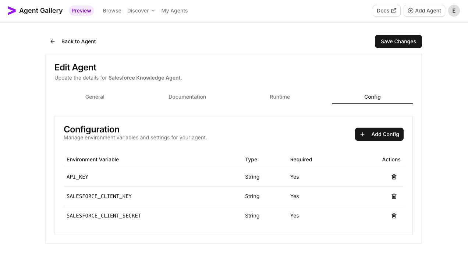
Task: Remove SALESFORCE_CLIENT_SECRET using its delete icon
Action: 394,216
